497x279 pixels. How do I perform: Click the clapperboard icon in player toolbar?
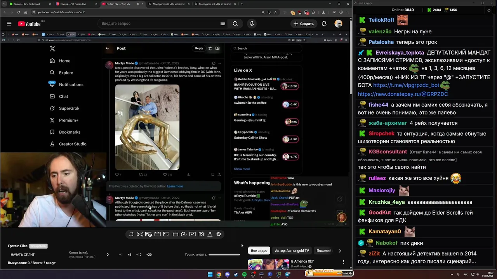tap(157, 234)
